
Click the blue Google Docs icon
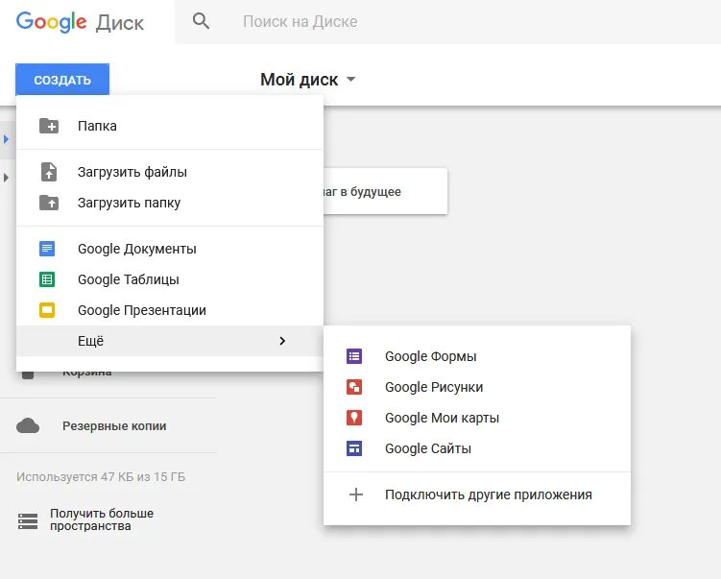47,249
